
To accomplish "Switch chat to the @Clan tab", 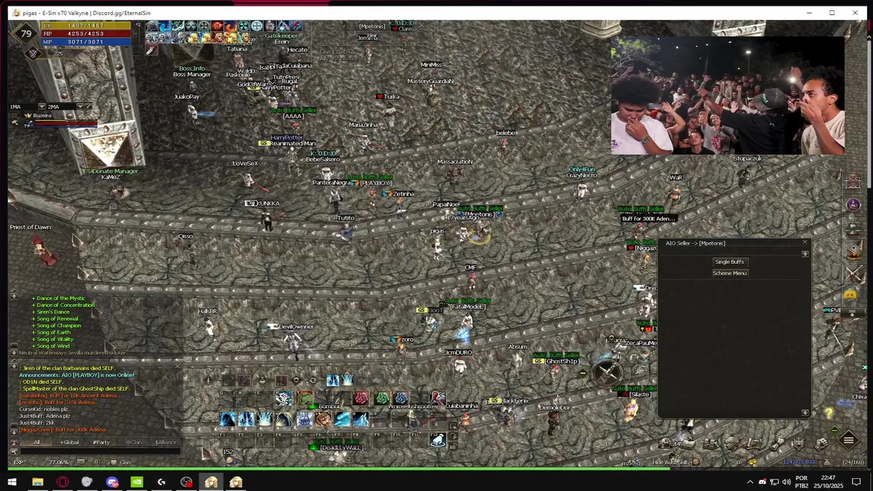I will pyautogui.click(x=134, y=442).
